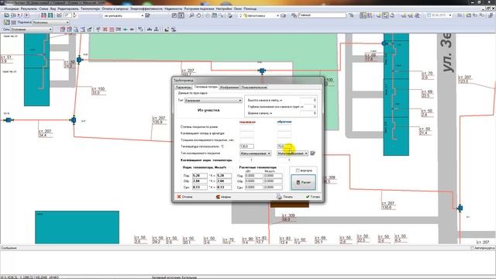Click the icon right of layer name field
Screen dimensions: 496x279
click(351, 15)
